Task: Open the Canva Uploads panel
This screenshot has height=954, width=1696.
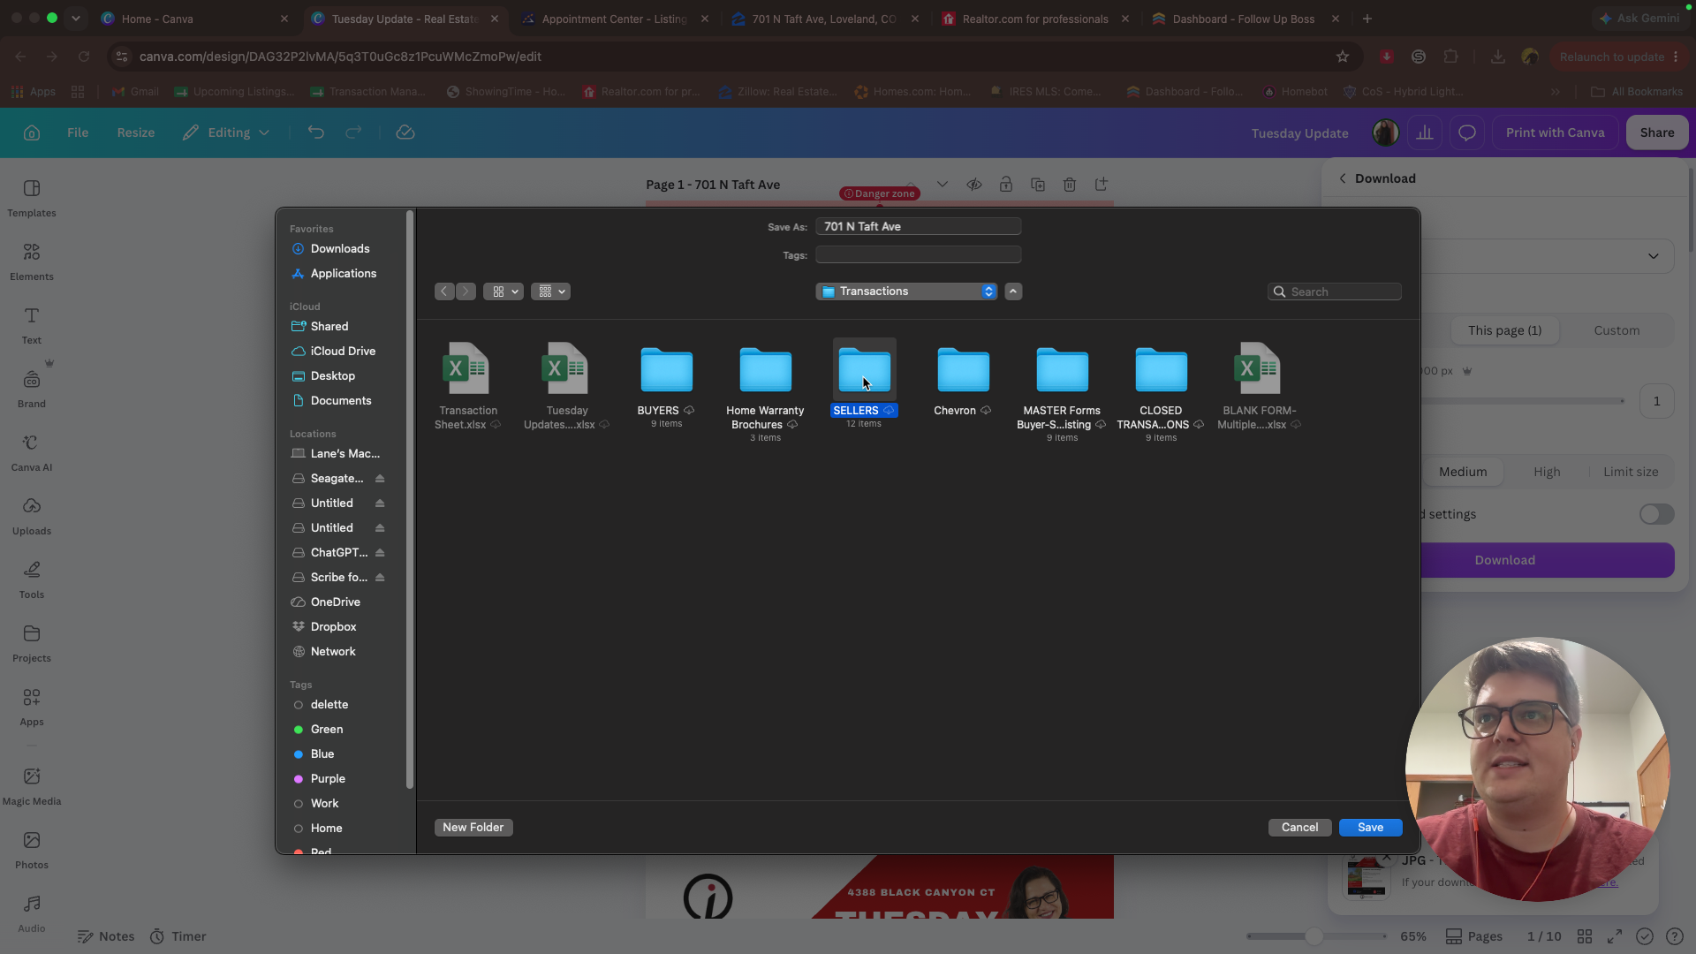Action: (x=32, y=516)
